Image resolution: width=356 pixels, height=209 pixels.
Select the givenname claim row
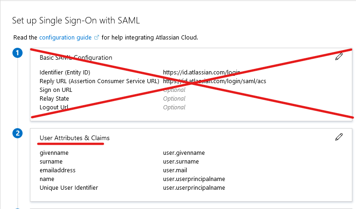pos(54,153)
